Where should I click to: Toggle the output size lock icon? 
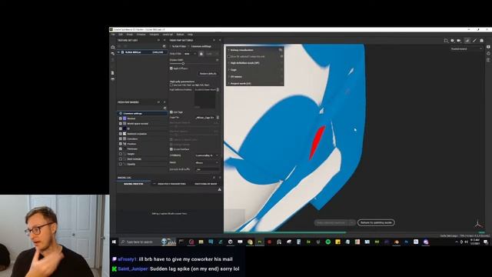click(201, 54)
